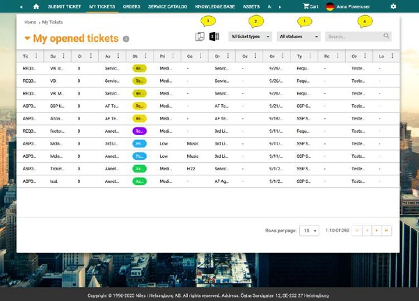Screen dimensions: 419x301
Task: Collapse the My opened tickets section
Action: tap(27, 40)
